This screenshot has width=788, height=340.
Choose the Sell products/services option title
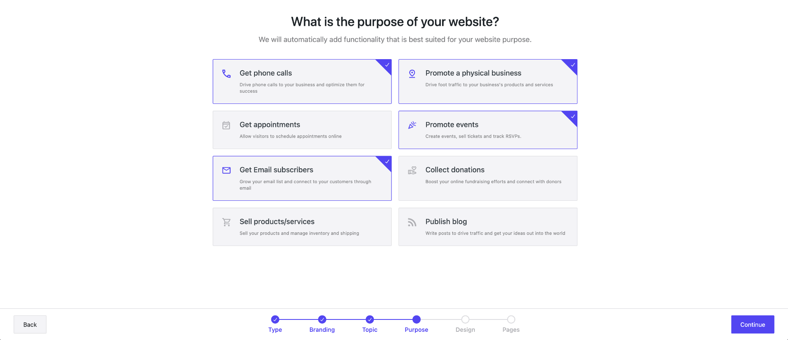pos(277,222)
